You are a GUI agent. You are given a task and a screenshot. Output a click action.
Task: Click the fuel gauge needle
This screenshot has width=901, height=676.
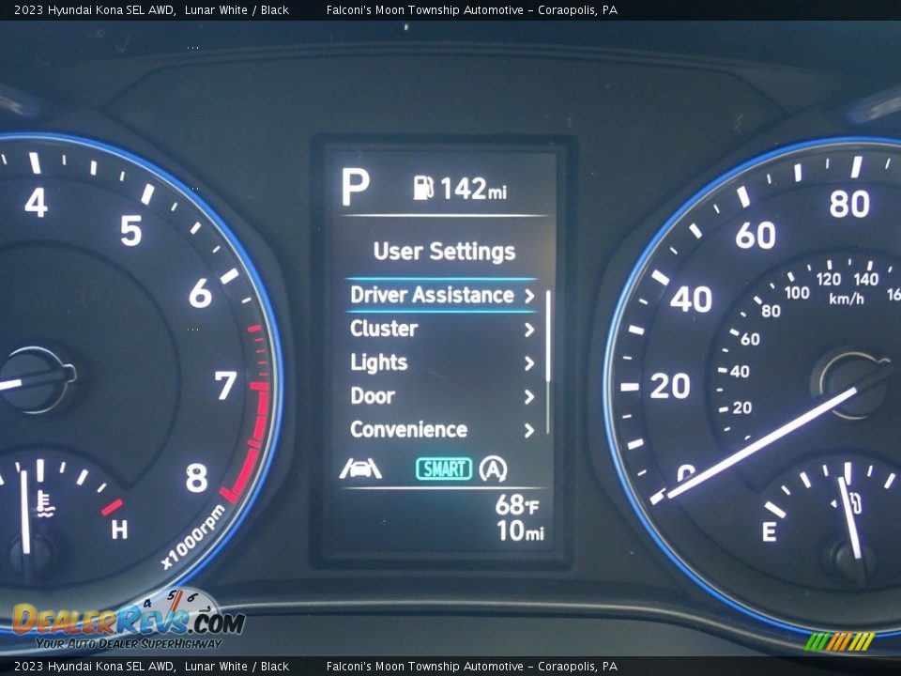click(849, 517)
